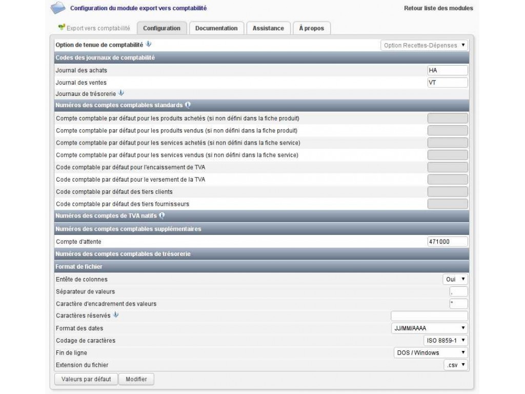Screen dimensions: 525x394
Task: Click the Caractère d'encadrement des valeurs field
Action: point(459,304)
